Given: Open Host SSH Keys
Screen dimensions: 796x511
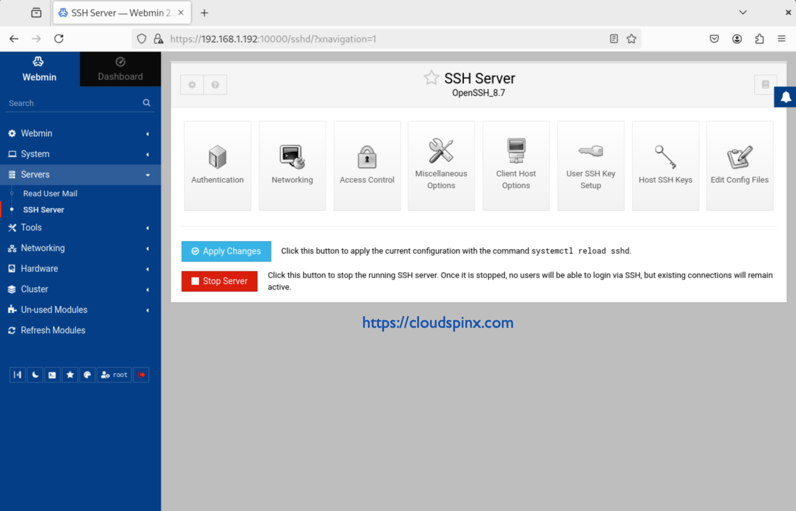Looking at the screenshot, I should click(665, 165).
